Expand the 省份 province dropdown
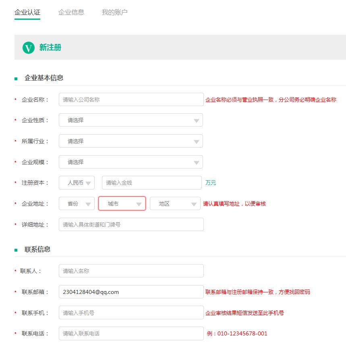 point(77,204)
